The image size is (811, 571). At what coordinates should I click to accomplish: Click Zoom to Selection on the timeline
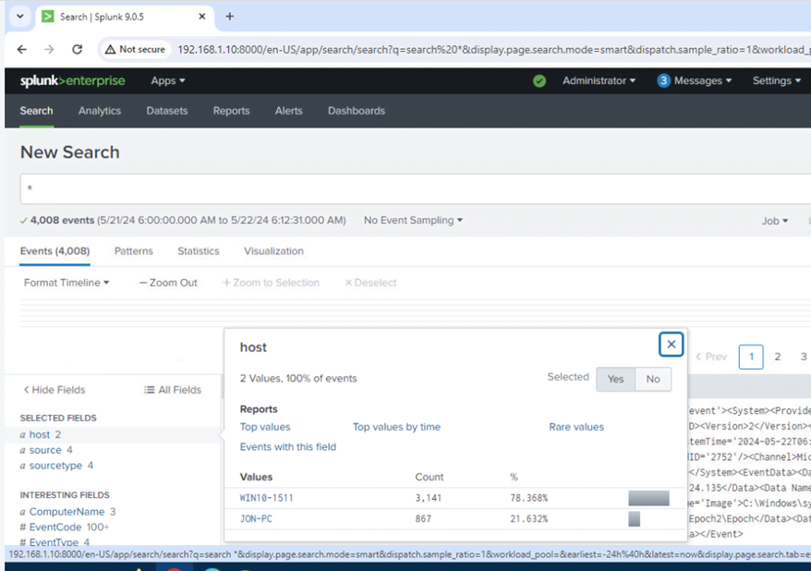pyautogui.click(x=271, y=283)
